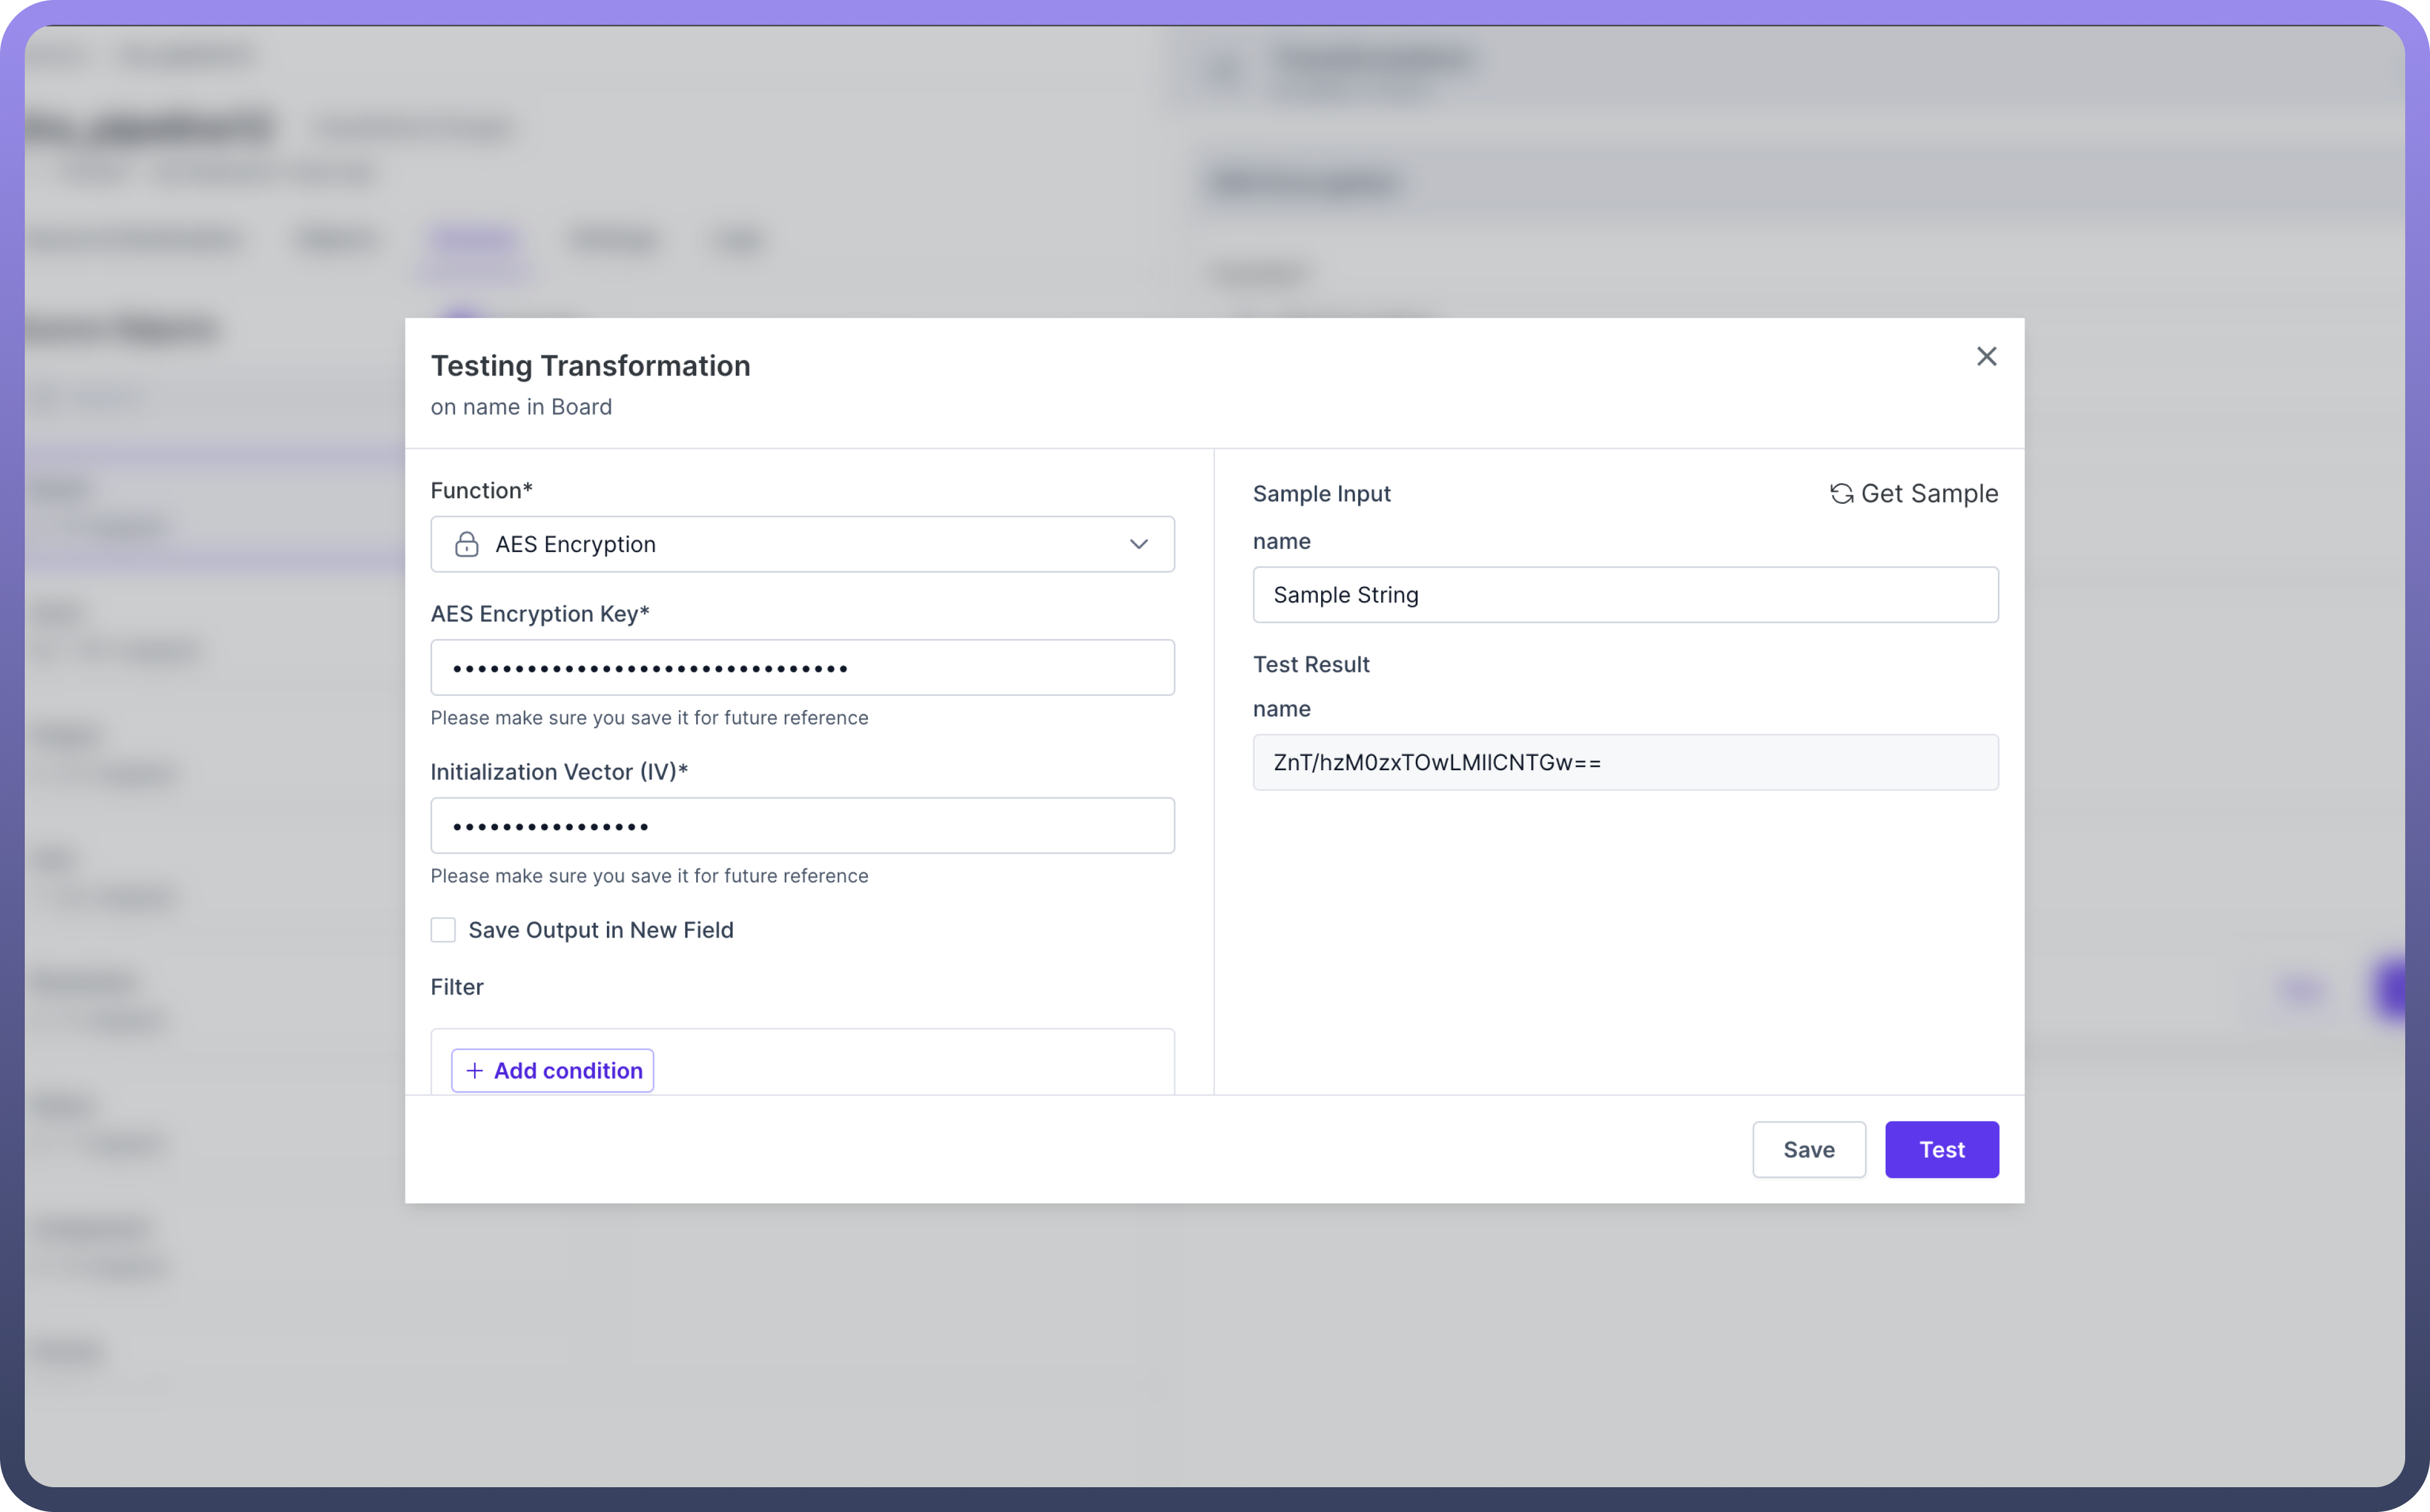Click the Filter section heading
Viewport: 2430px width, 1512px height.
coord(456,987)
